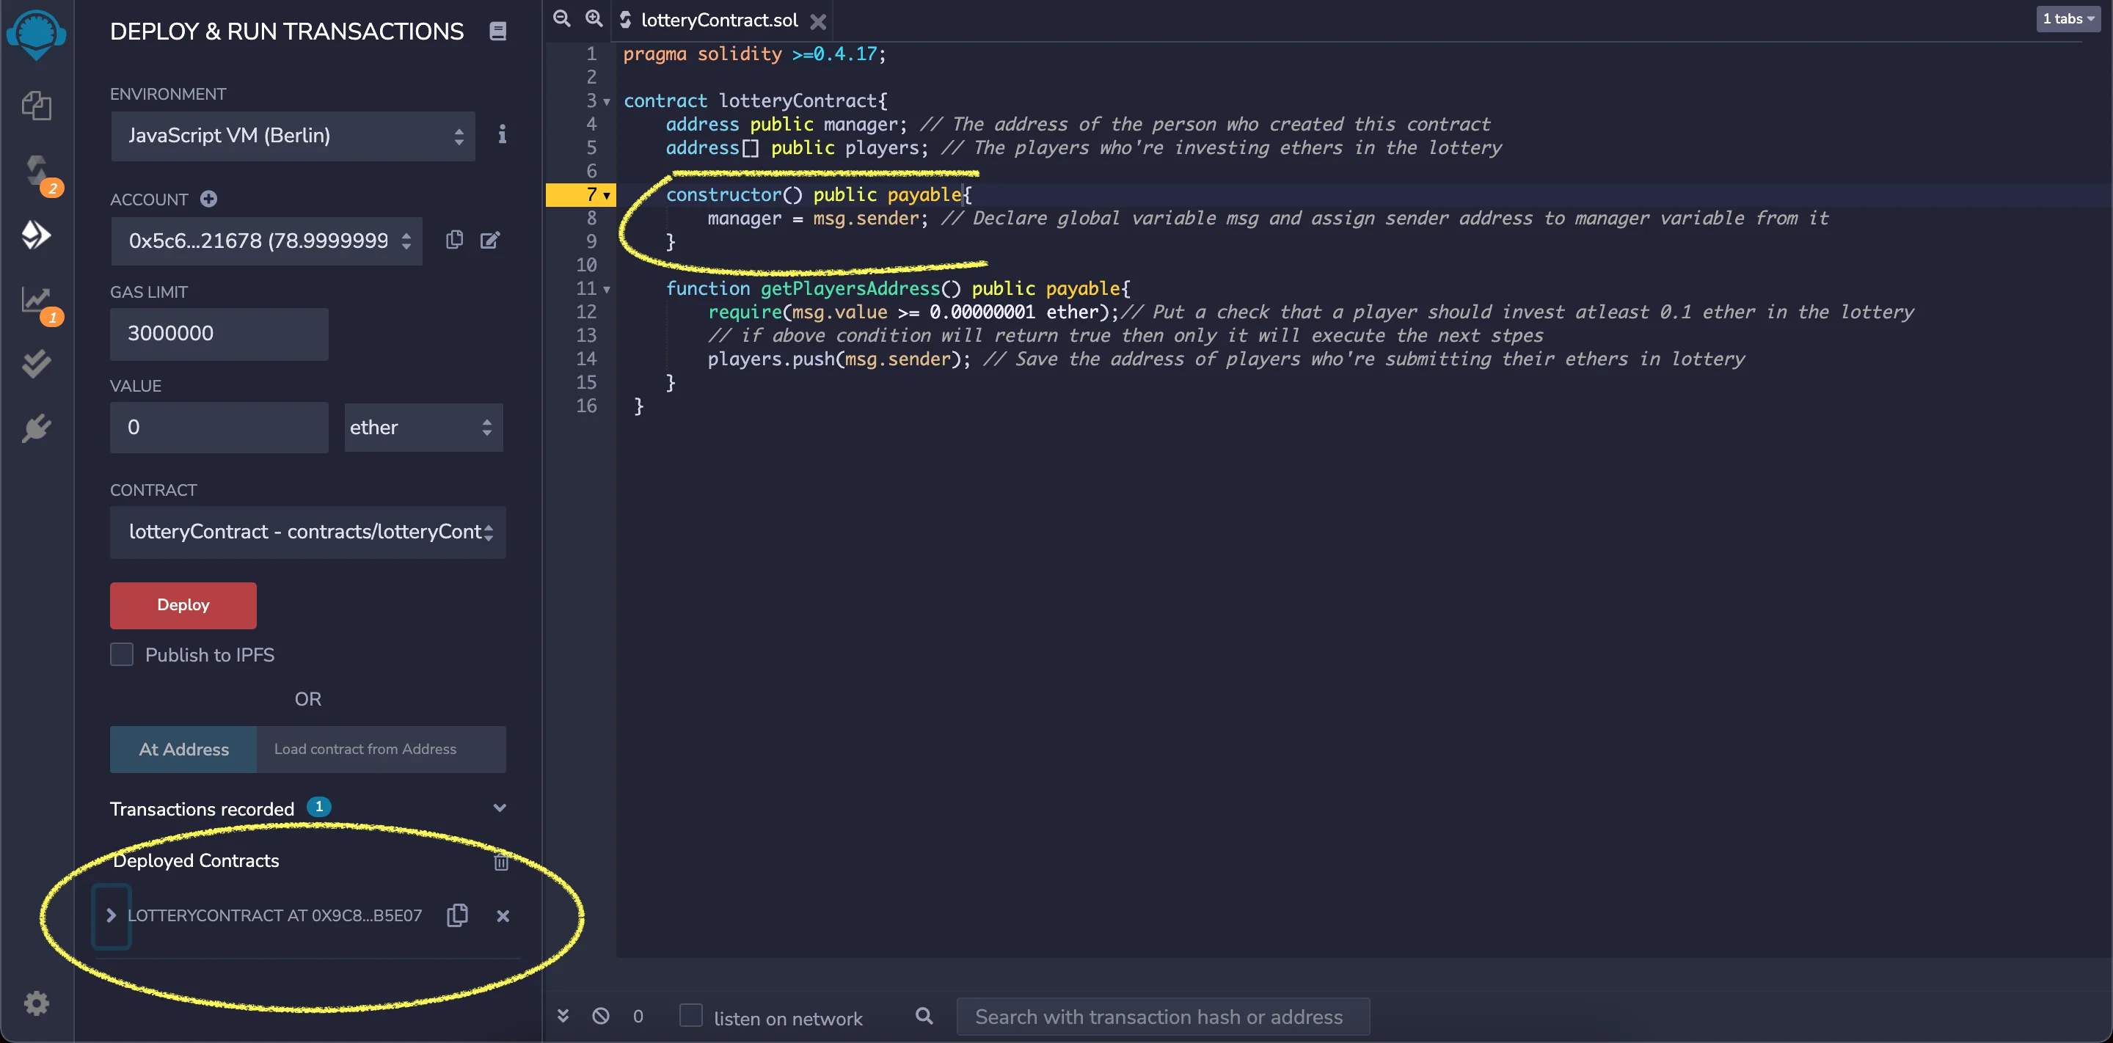Select the lotteryContract.sol tab

[x=718, y=20]
